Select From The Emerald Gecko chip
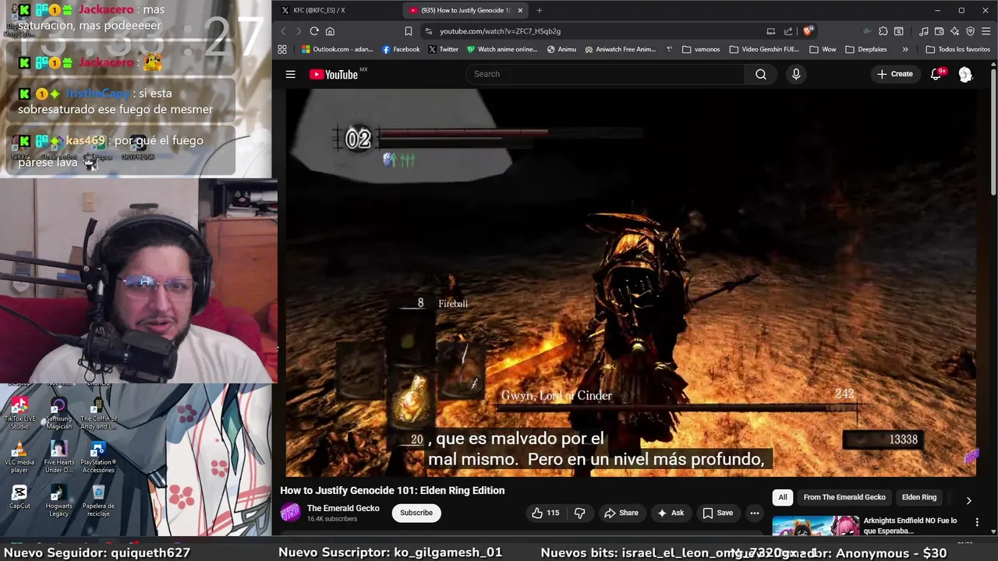The width and height of the screenshot is (998, 561). click(x=844, y=497)
